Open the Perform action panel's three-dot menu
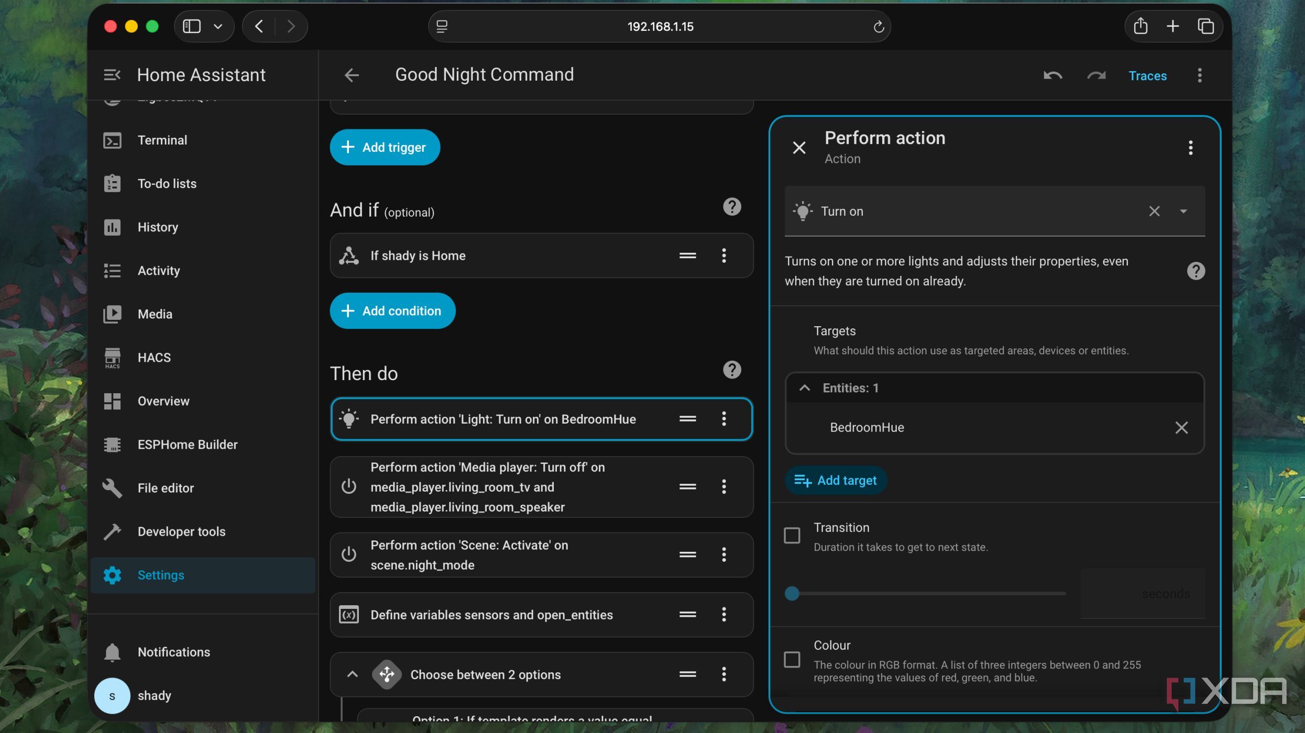 click(1190, 148)
